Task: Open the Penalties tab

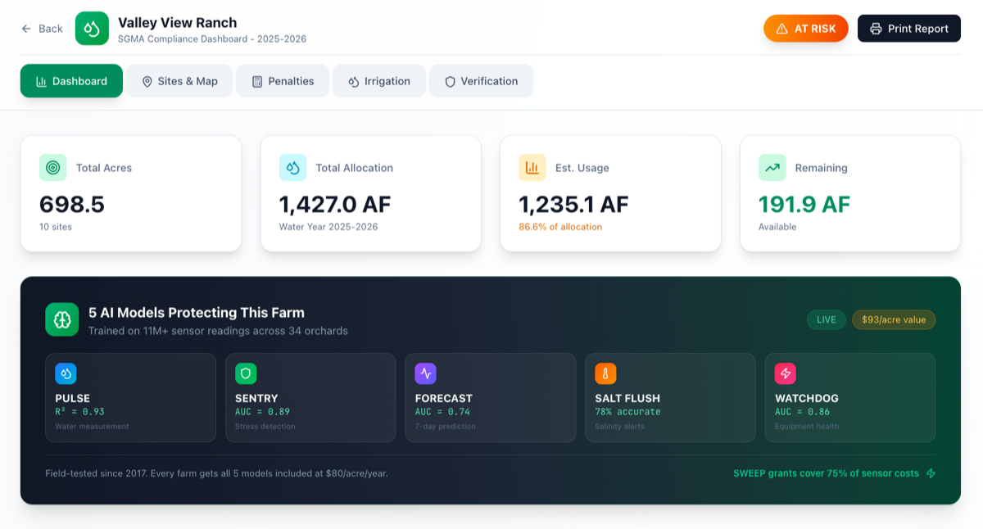Action: [x=282, y=81]
